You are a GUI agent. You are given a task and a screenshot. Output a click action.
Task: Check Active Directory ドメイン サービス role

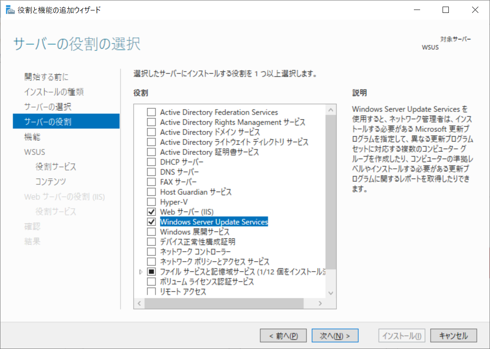click(x=151, y=132)
